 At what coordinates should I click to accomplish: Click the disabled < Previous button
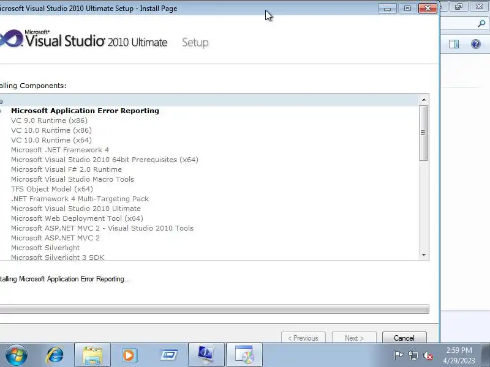(303, 338)
